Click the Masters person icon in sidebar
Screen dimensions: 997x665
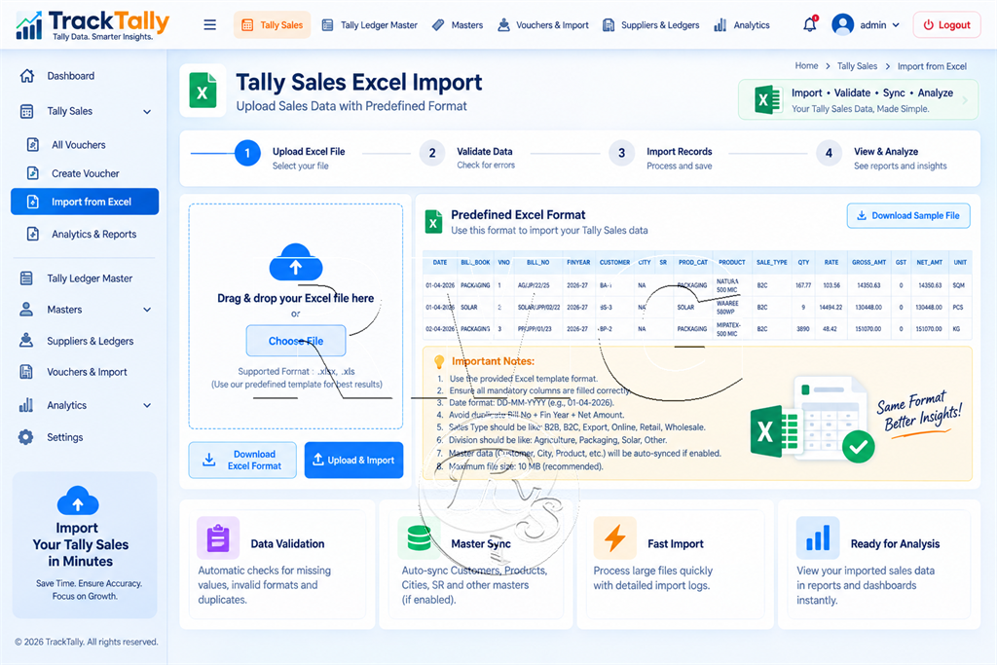(x=26, y=309)
